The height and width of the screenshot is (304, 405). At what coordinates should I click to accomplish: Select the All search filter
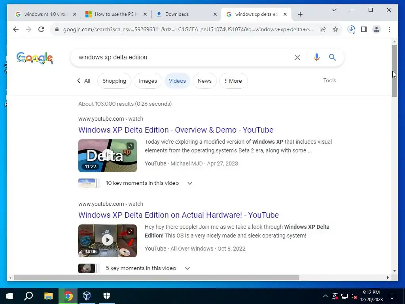click(87, 81)
